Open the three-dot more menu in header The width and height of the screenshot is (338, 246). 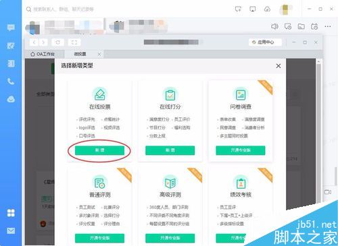tap(328, 26)
